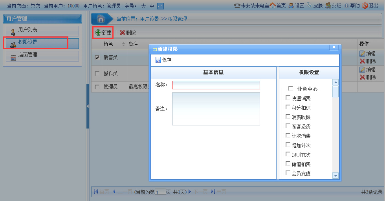The image size is (385, 201).
Task: Click 未安装来电宝 phone icon
Action: tap(237, 5)
